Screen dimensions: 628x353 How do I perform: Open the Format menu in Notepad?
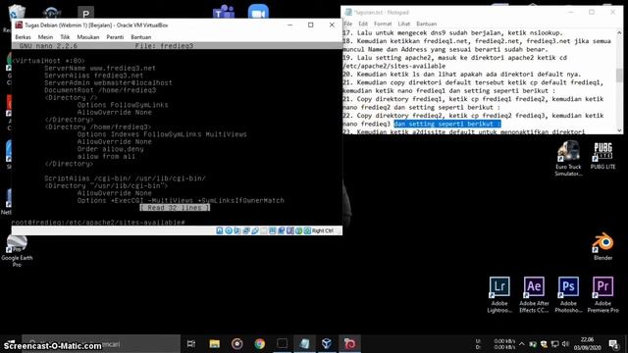(383, 24)
